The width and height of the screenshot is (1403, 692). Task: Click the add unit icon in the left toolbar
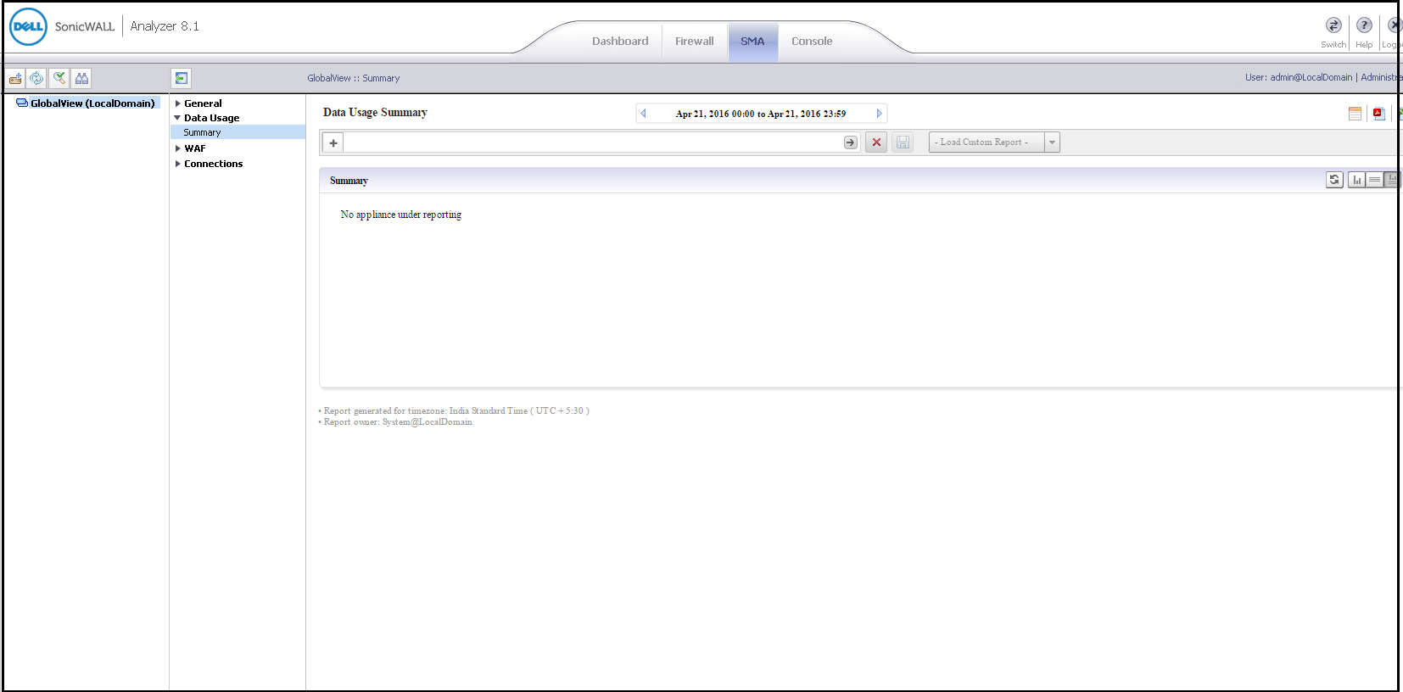pyautogui.click(x=15, y=79)
